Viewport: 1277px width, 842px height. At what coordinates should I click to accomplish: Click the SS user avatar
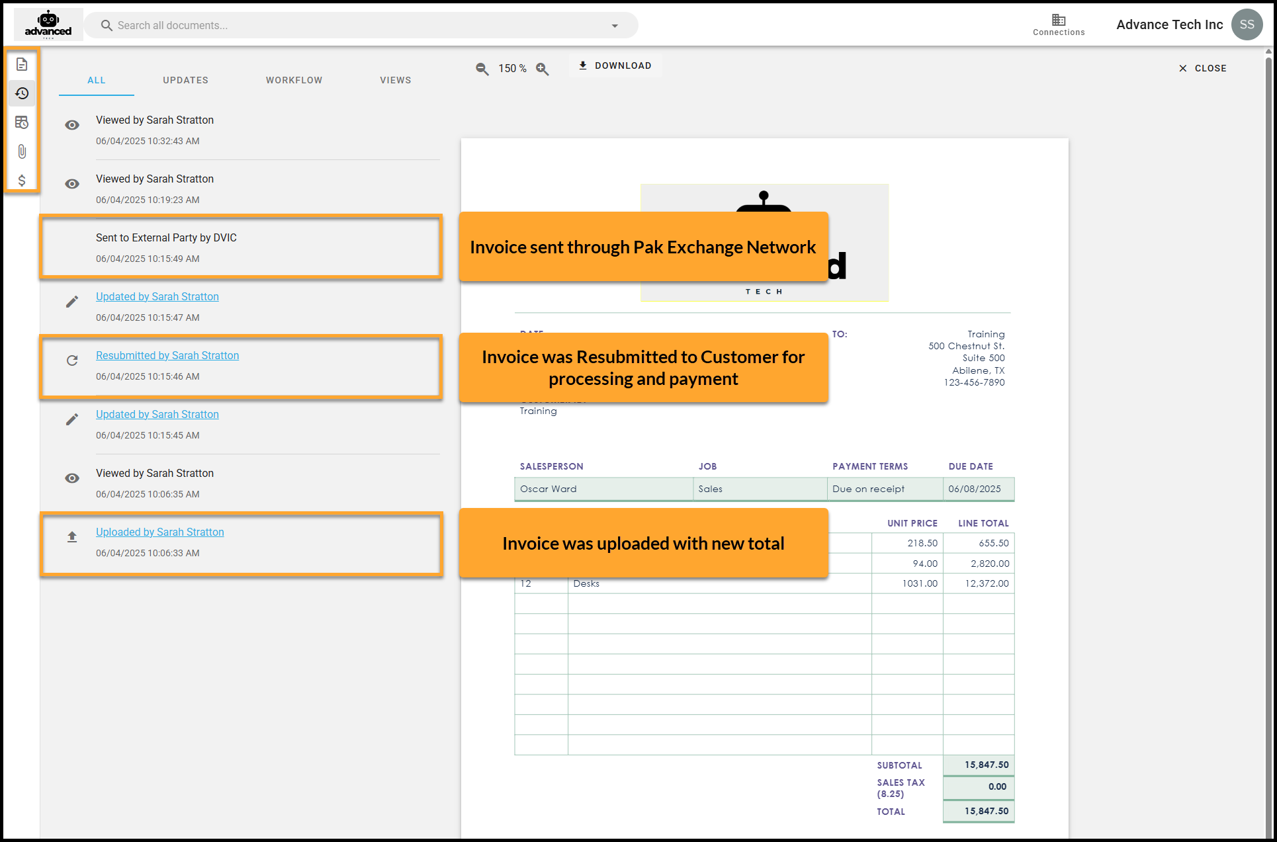[x=1247, y=24]
